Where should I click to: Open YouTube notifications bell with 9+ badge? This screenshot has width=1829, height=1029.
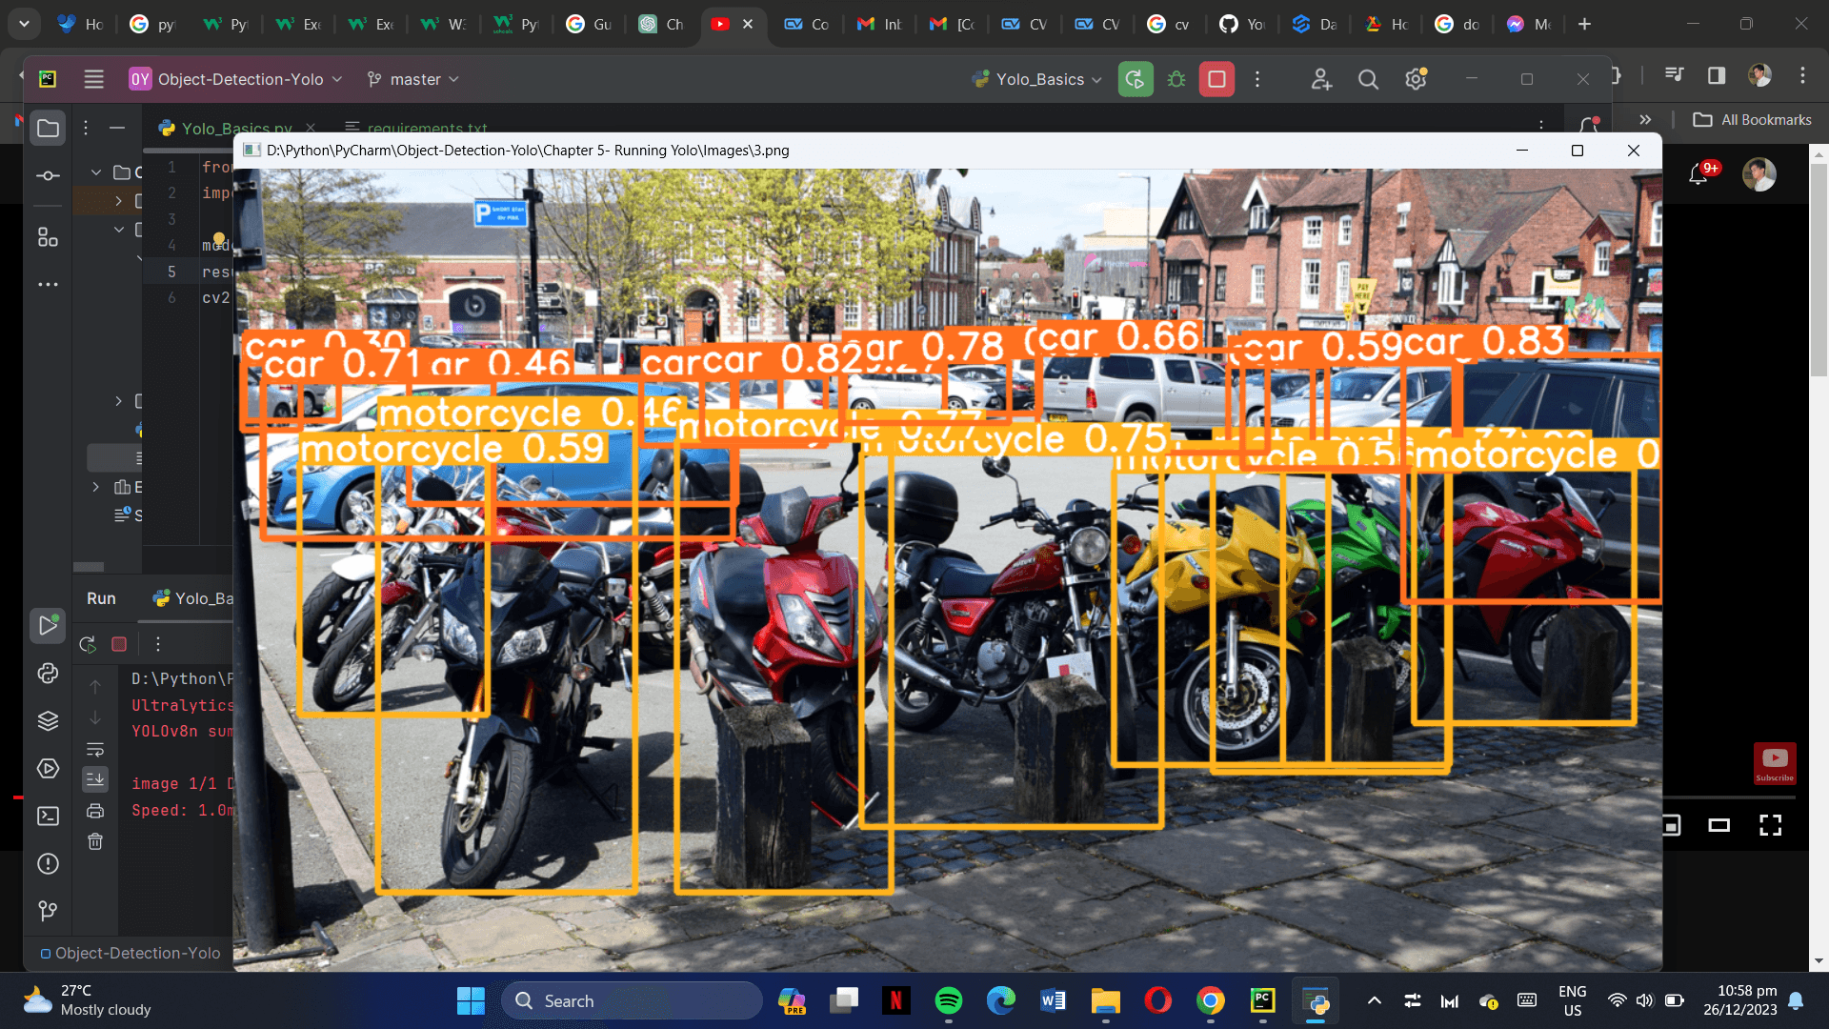point(1700,173)
